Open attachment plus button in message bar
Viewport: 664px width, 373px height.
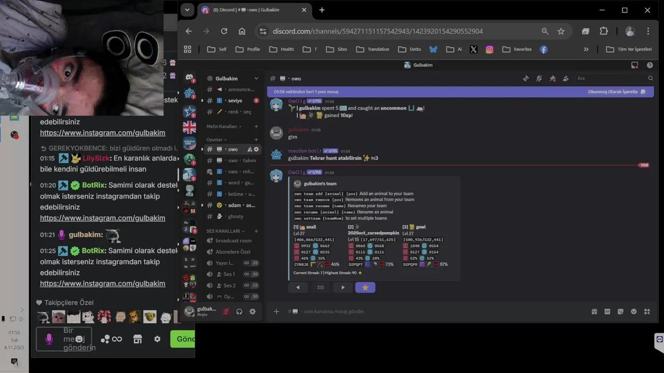pos(276,311)
